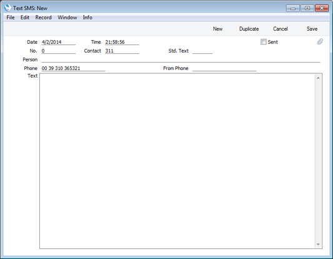Open the Record menu
This screenshot has width=333, height=259.
coord(43,18)
